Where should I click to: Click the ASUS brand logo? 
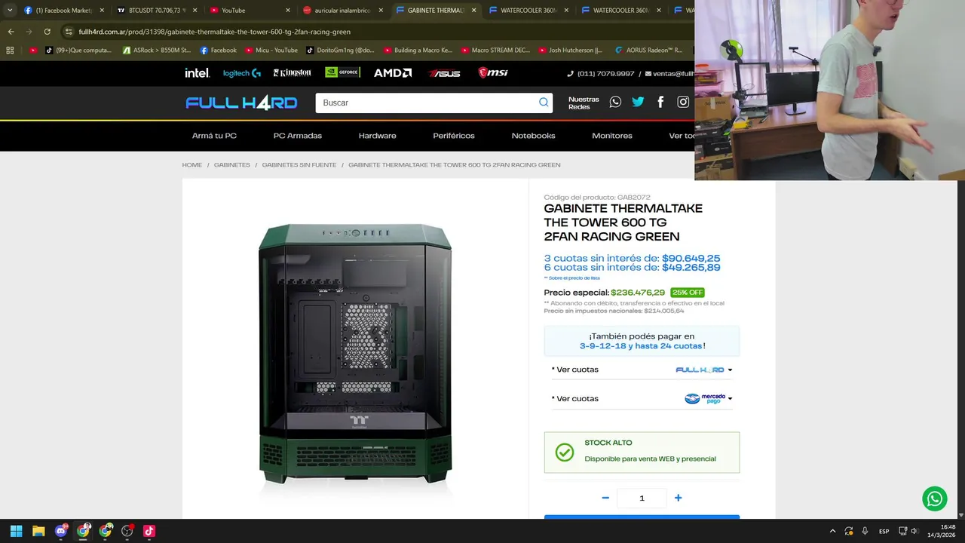point(444,73)
